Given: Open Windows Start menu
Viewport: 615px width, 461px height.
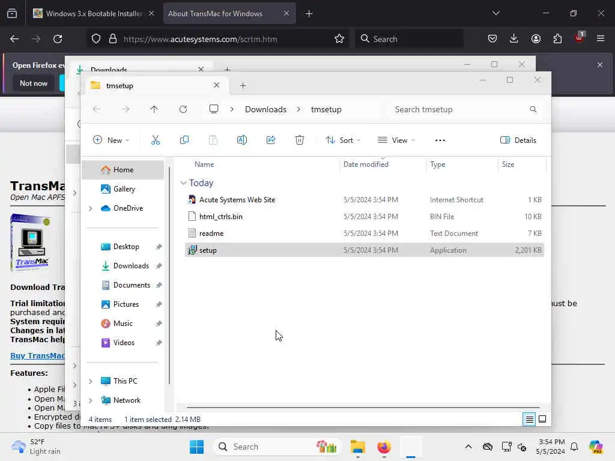Looking at the screenshot, I should click(196, 447).
